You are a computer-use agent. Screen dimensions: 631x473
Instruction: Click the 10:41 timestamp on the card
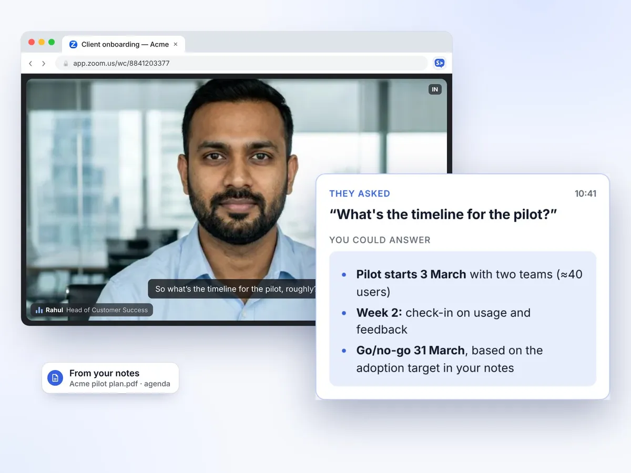585,193
